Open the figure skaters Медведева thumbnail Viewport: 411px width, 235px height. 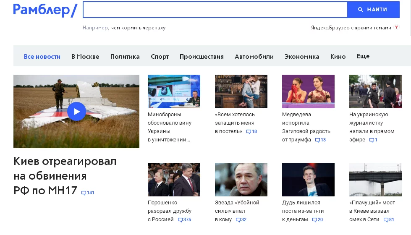click(308, 91)
